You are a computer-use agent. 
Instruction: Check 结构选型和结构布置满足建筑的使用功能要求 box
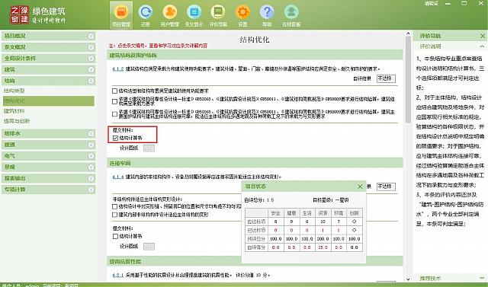click(x=114, y=91)
